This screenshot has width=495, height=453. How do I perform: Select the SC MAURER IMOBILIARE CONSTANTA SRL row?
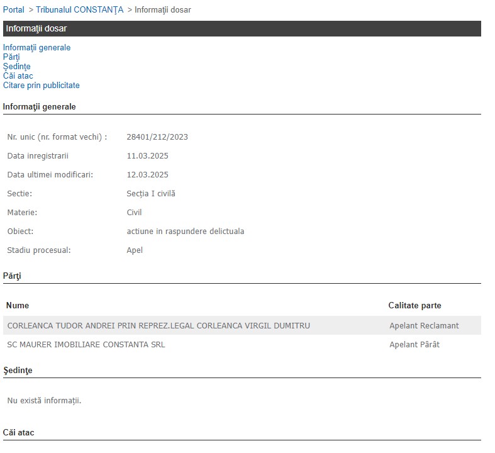(x=86, y=345)
